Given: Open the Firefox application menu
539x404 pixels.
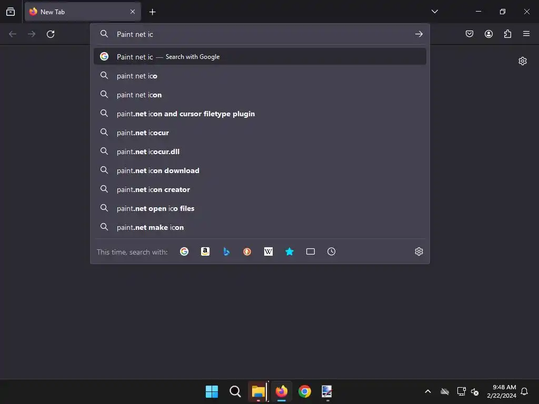Looking at the screenshot, I should [x=526, y=34].
